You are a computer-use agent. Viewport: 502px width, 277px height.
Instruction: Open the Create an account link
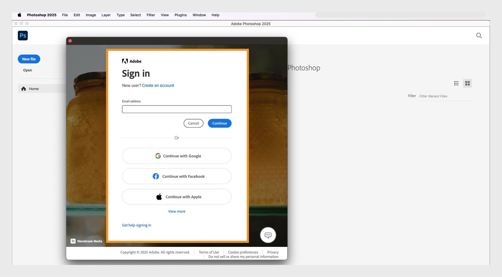[158, 85]
